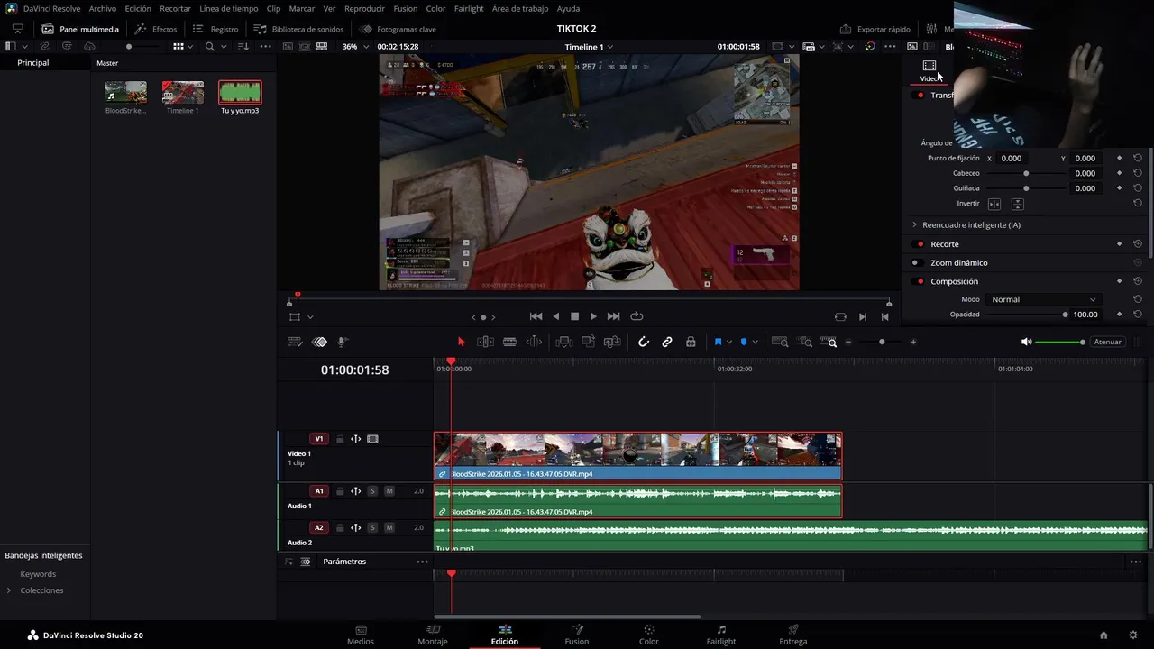Lock the V1 video track
This screenshot has width=1154, height=649.
click(x=340, y=439)
